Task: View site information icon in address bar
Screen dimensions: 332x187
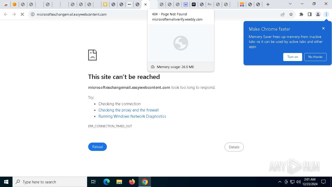Action: pyautogui.click(x=33, y=14)
